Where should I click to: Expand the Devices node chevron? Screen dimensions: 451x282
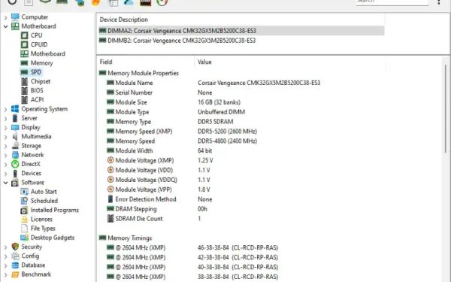5,174
